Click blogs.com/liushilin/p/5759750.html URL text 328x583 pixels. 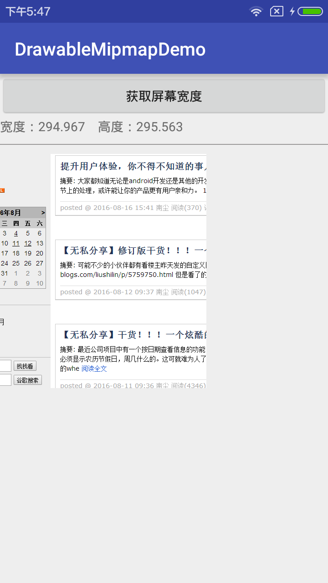(117, 275)
